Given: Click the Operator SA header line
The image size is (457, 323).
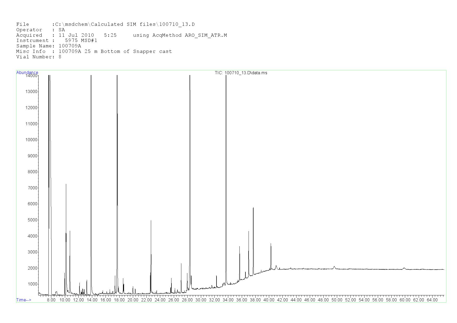Looking at the screenshot, I should point(40,30).
